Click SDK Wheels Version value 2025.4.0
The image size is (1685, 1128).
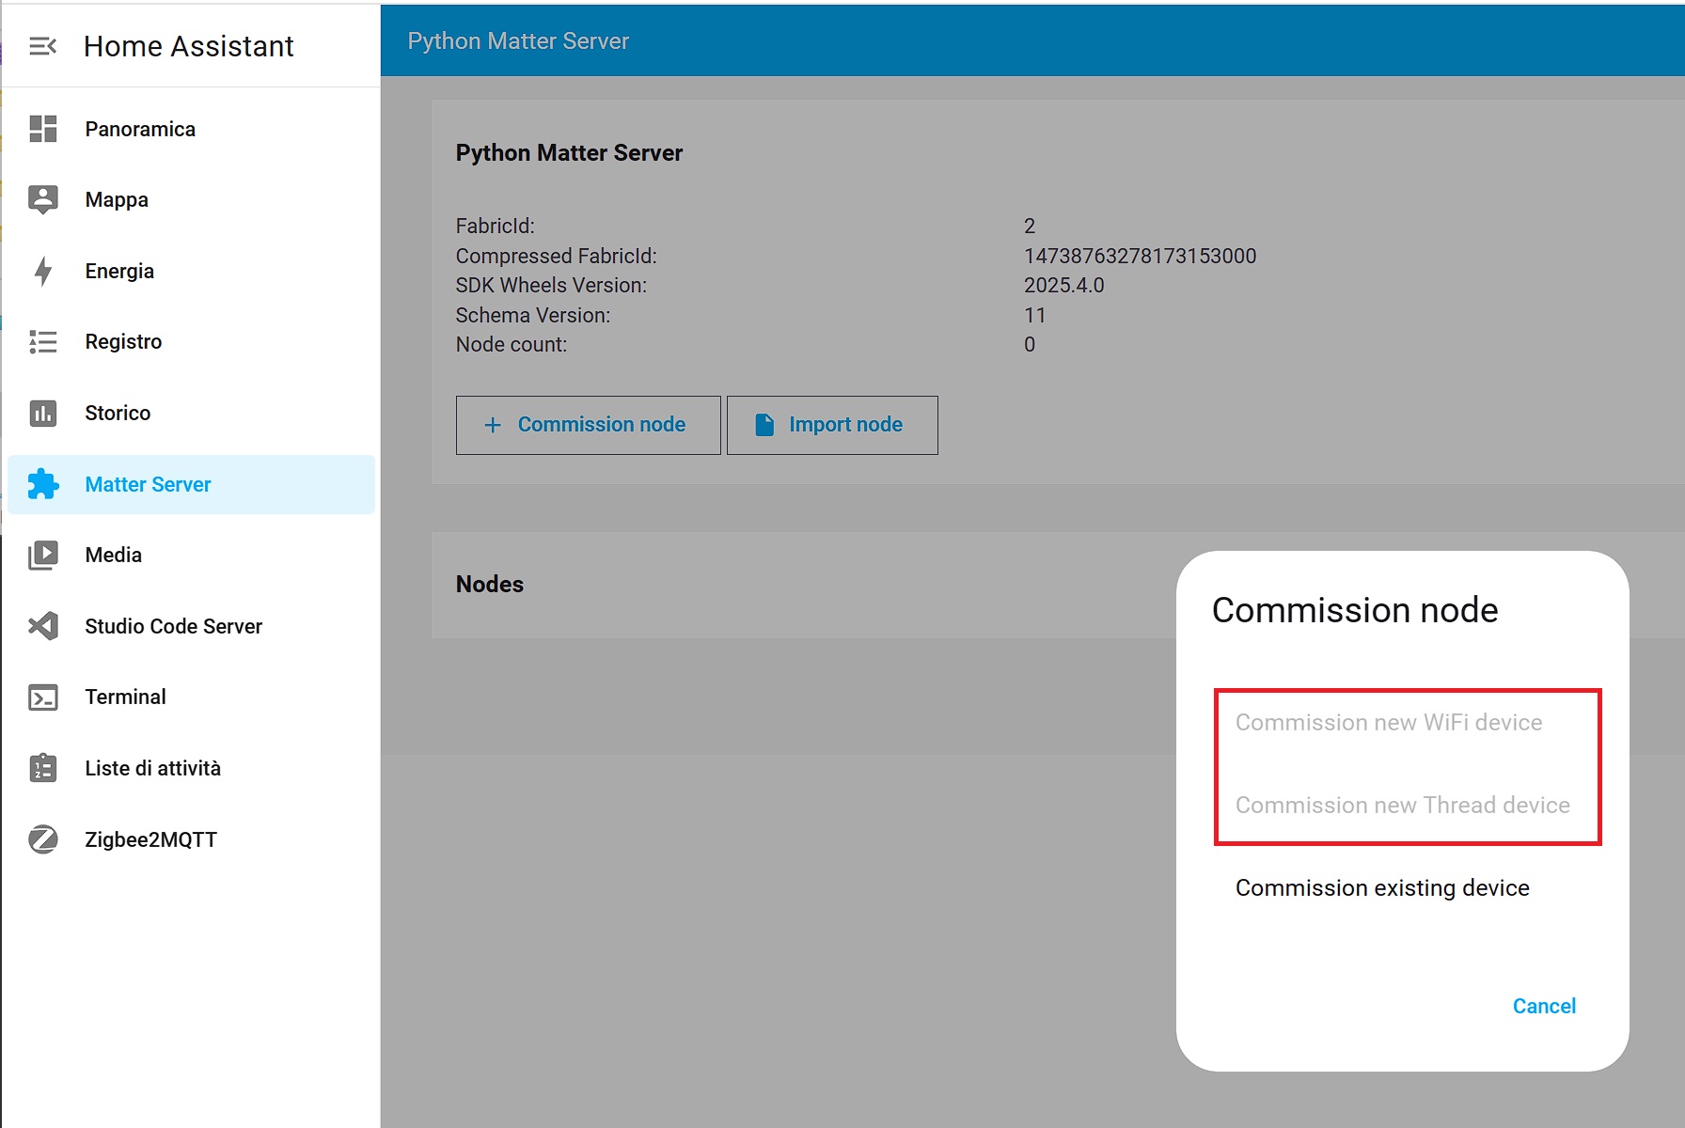(1063, 285)
